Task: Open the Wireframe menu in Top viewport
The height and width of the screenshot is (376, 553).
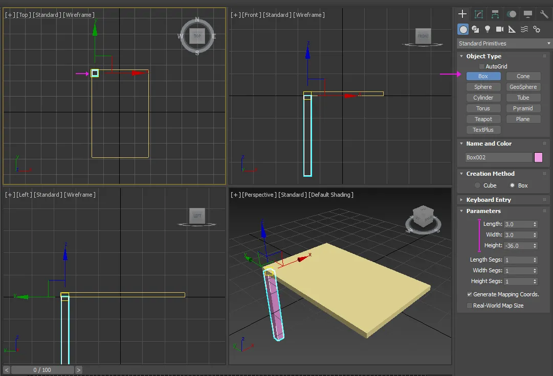Action: 78,15
